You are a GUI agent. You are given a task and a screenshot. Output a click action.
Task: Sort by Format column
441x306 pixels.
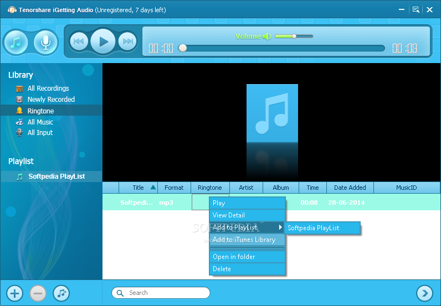pyautogui.click(x=174, y=188)
